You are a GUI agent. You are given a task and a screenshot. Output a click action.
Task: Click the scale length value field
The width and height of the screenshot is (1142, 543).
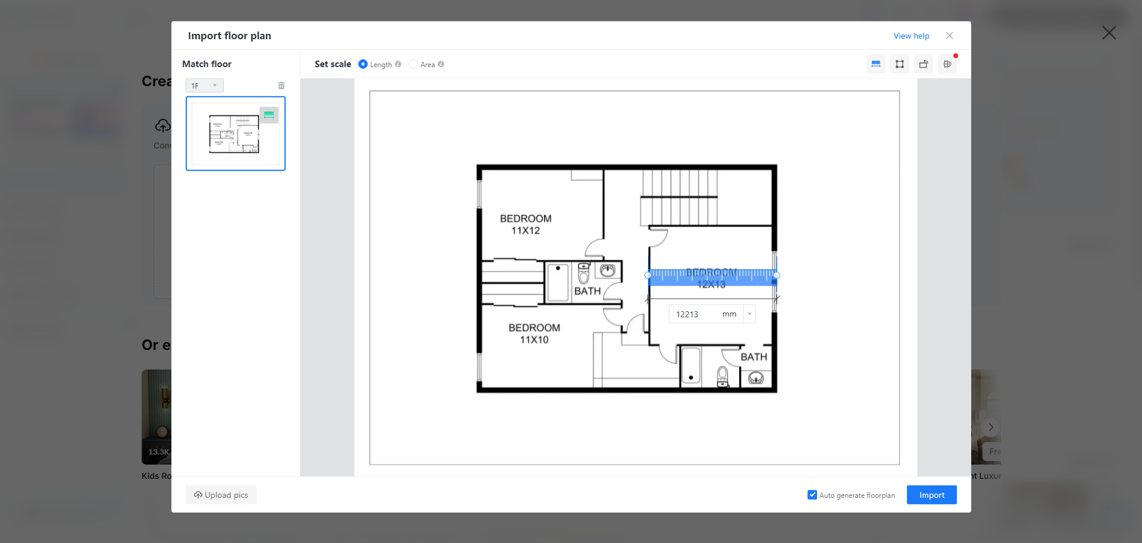pos(693,314)
